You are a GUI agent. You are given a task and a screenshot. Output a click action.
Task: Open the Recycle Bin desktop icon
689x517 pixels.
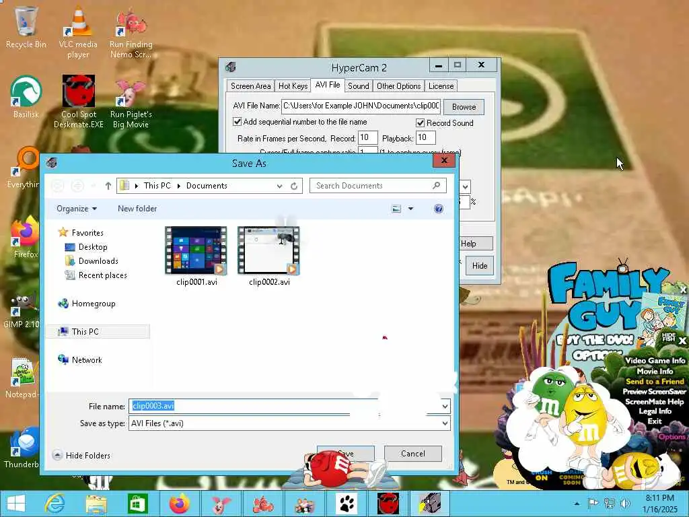pos(26,26)
